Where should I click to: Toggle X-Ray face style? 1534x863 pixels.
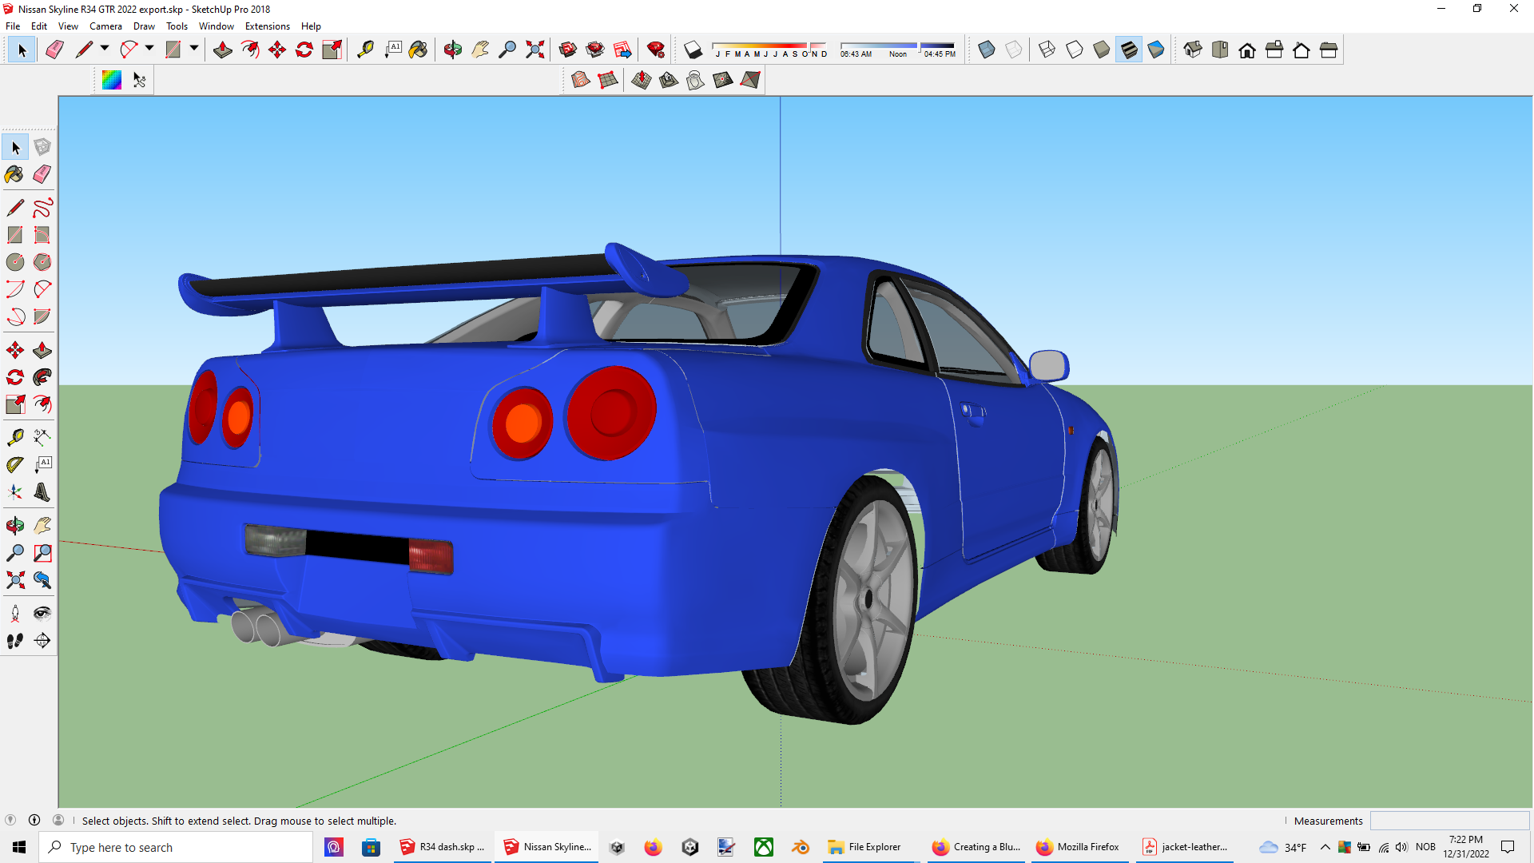pos(987,50)
